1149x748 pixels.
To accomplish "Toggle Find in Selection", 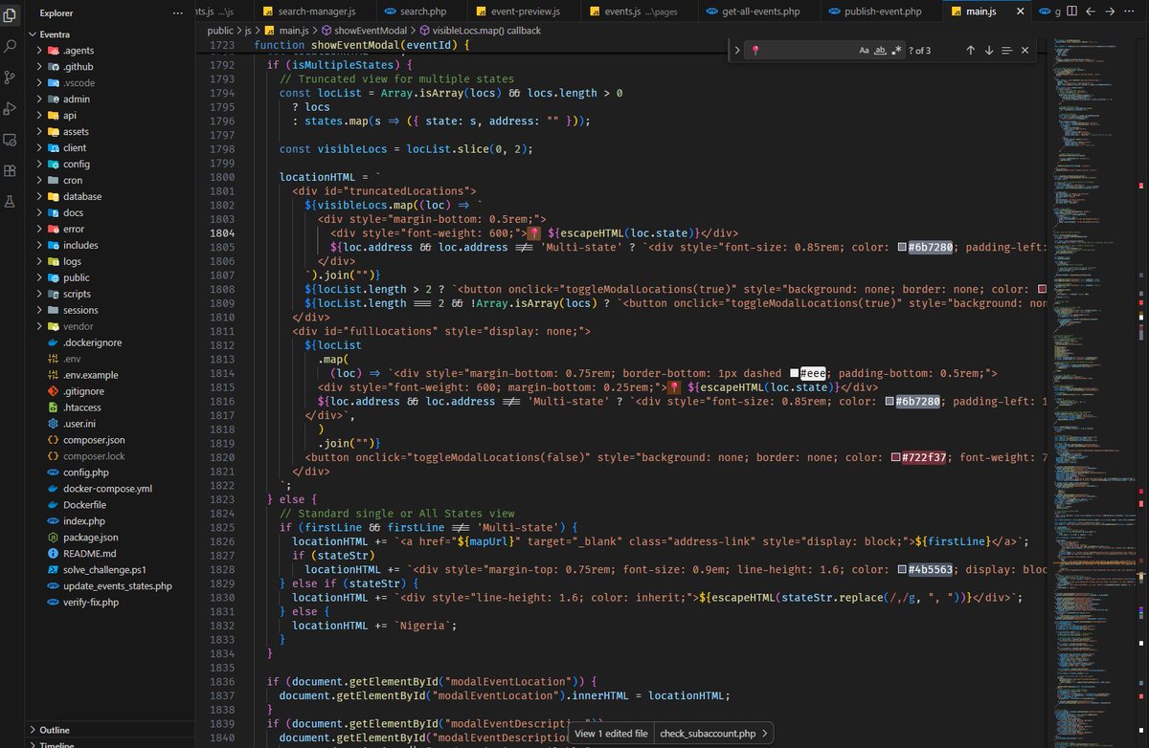I will pyautogui.click(x=1006, y=50).
